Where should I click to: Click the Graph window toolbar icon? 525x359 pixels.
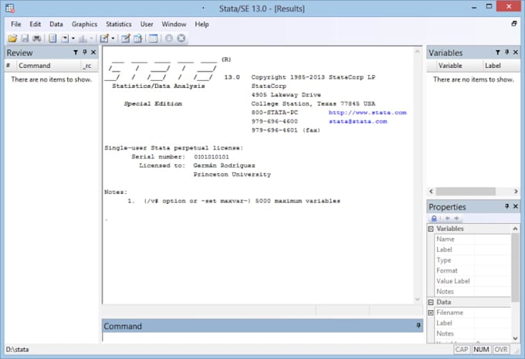(83, 39)
